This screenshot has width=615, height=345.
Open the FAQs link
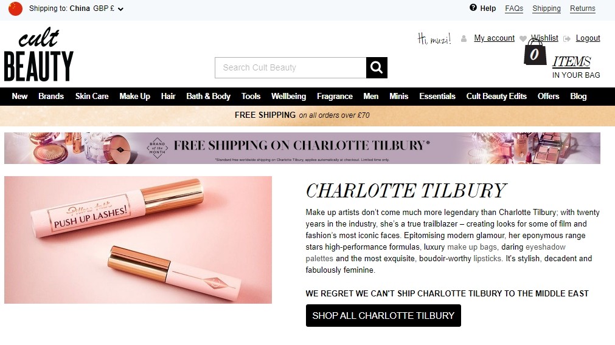click(514, 9)
